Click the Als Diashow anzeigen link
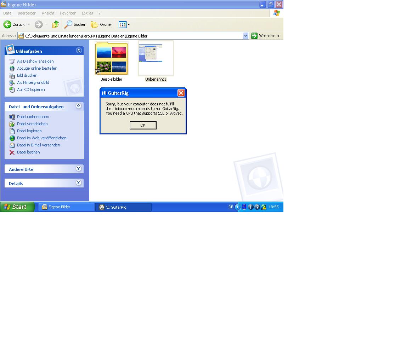 tap(35, 62)
